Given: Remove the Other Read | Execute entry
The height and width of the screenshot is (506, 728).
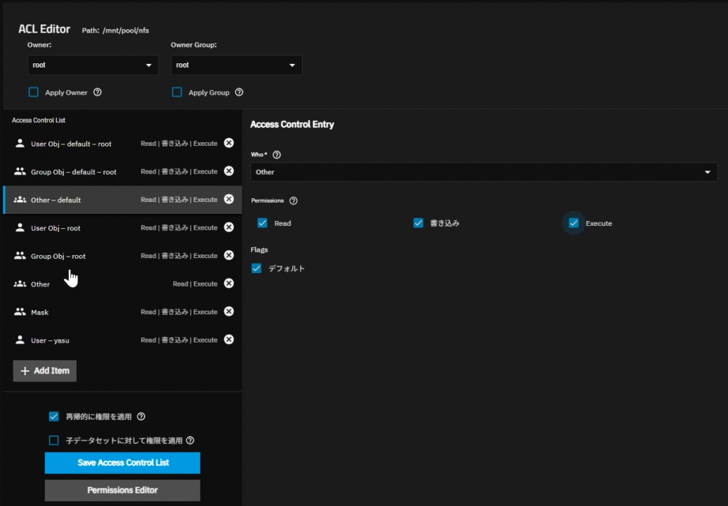Looking at the screenshot, I should click(x=229, y=284).
